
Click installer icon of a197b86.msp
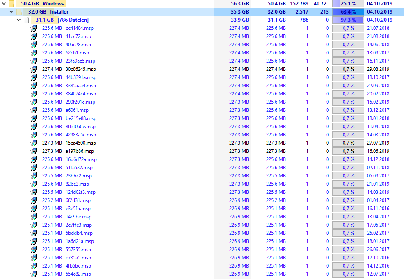[34, 151]
